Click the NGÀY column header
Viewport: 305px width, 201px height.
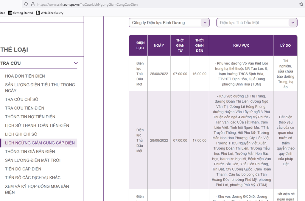(x=159, y=45)
